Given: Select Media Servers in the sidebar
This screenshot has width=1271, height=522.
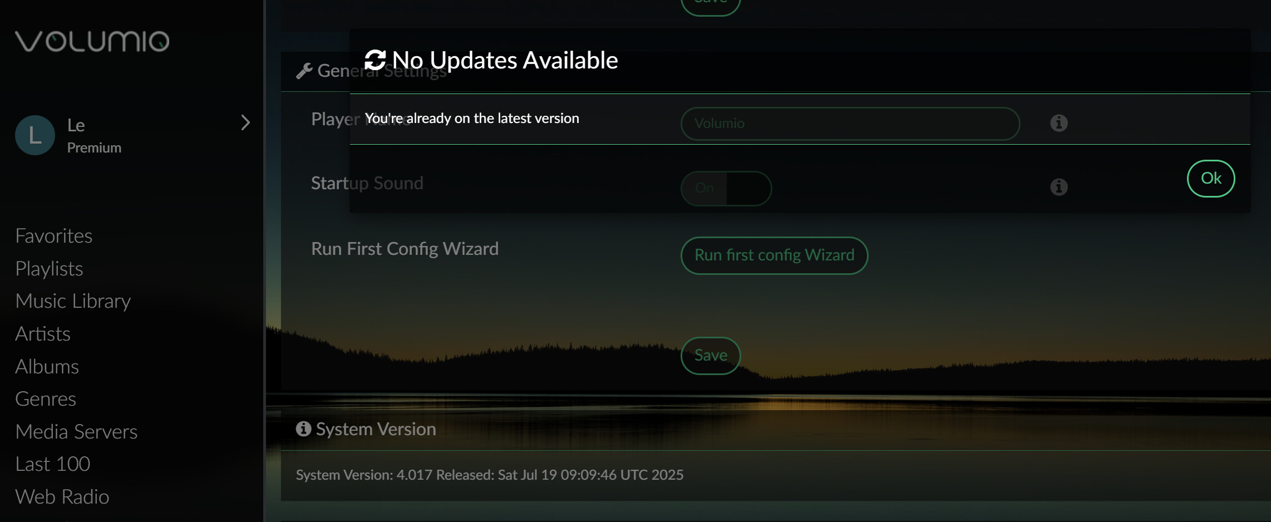Looking at the screenshot, I should point(76,432).
